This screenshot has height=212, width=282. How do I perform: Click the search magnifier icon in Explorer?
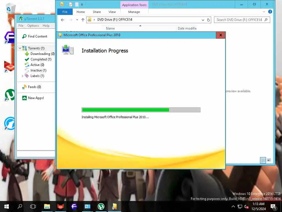pos(266,20)
